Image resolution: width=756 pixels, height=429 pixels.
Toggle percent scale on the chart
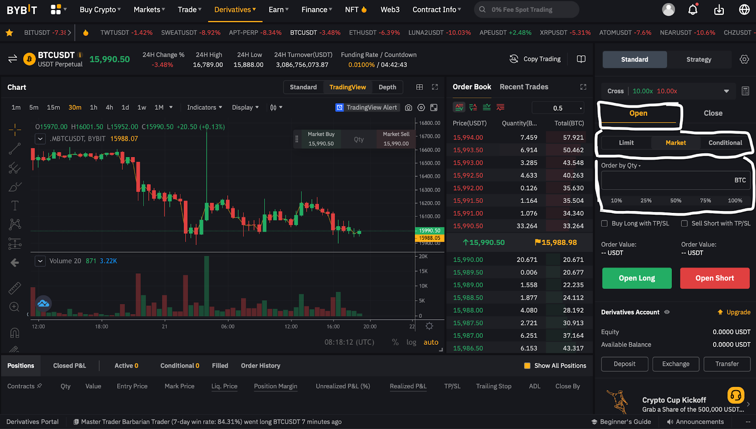pos(395,342)
